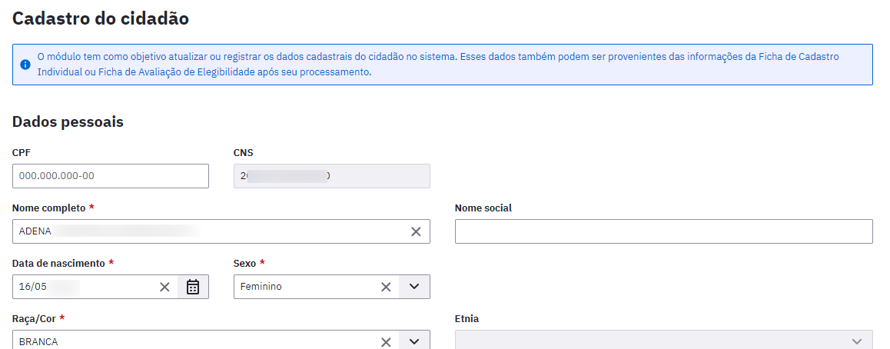The image size is (890, 349).
Task: Click the Dados pessoais section title
Action: click(x=68, y=121)
